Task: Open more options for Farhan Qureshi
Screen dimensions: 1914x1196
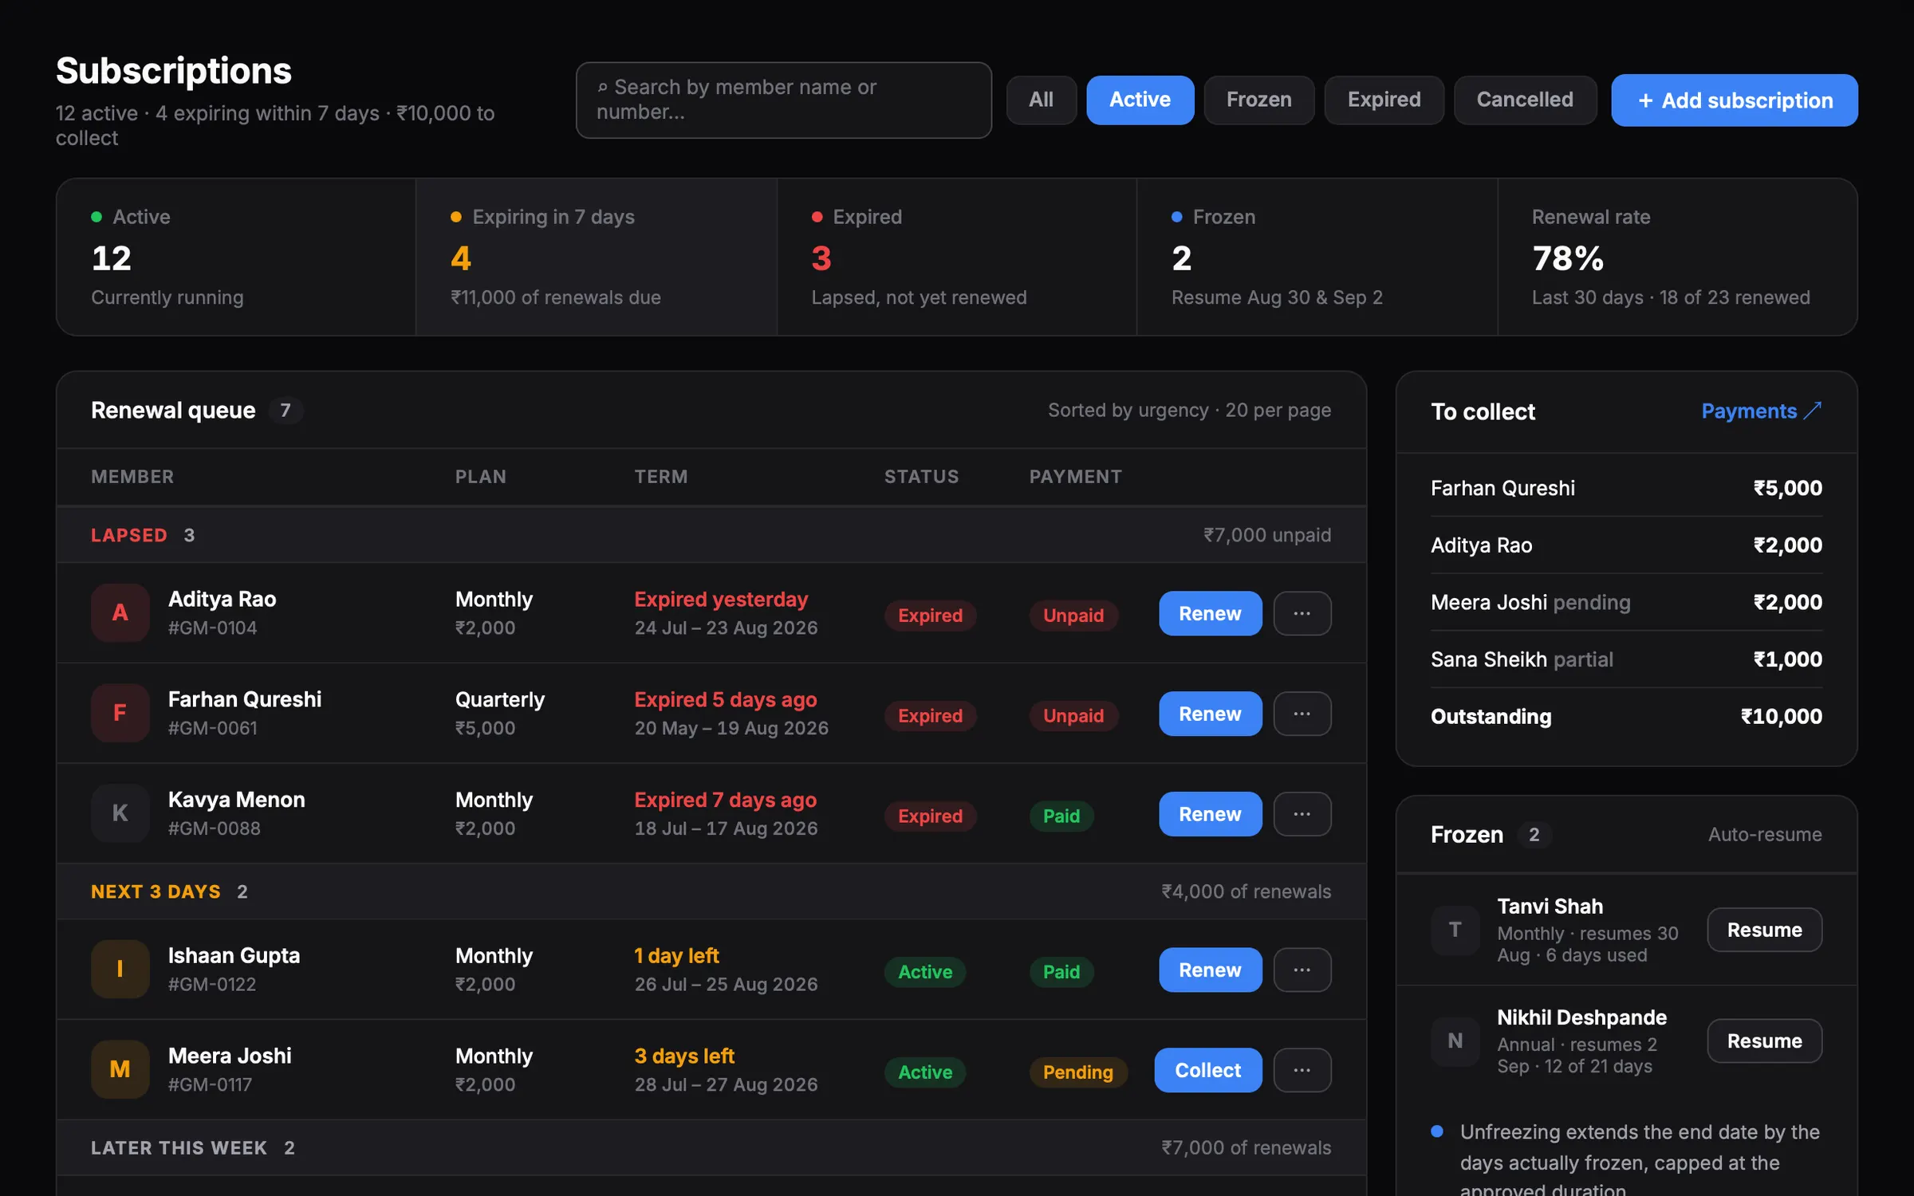Action: click(1302, 714)
